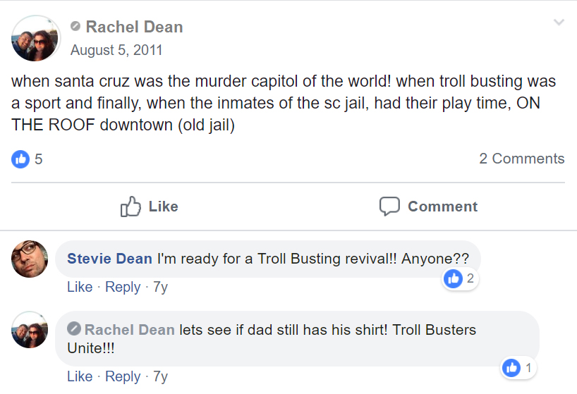This screenshot has width=577, height=394.
Task: Open Rachel Dean's profile from post header
Action: click(134, 27)
